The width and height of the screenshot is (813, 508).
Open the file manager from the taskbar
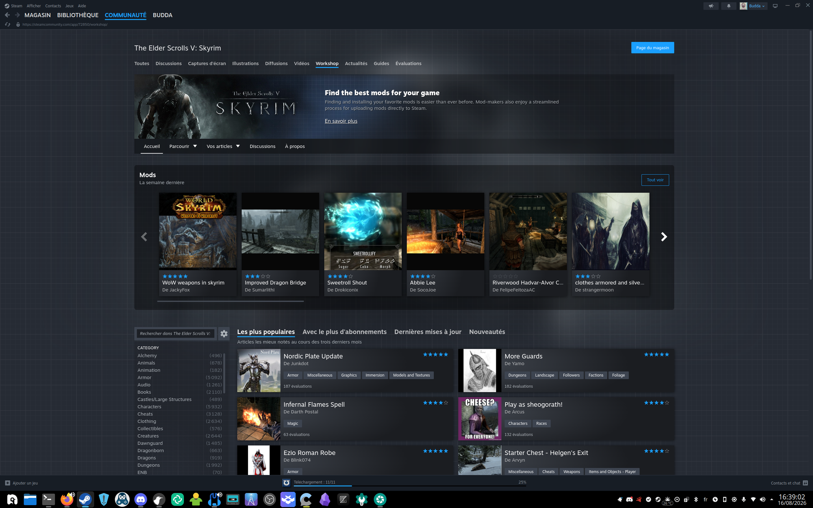(x=30, y=499)
